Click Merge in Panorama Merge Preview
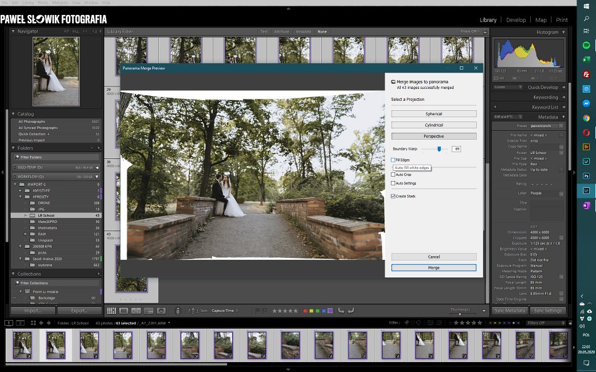Image resolution: width=596 pixels, height=372 pixels. pyautogui.click(x=434, y=267)
